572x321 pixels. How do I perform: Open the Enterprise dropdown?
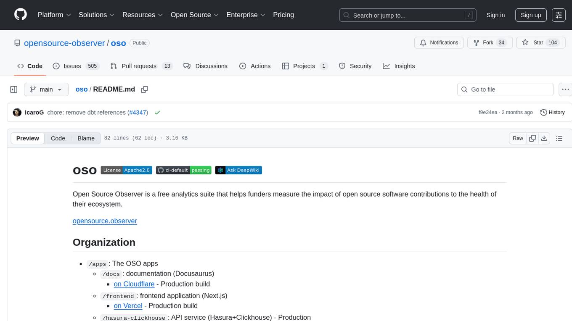pos(246,15)
